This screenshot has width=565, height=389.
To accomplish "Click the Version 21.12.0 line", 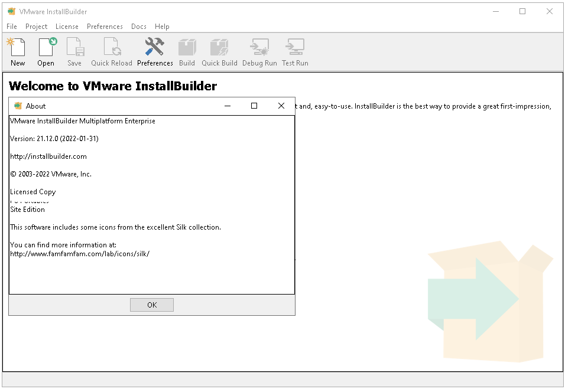I will click(x=54, y=139).
